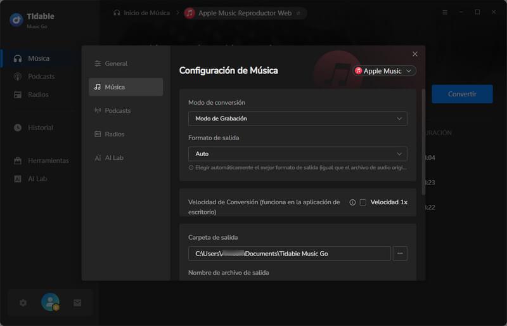Open the AI Lab settings tab

113,157
